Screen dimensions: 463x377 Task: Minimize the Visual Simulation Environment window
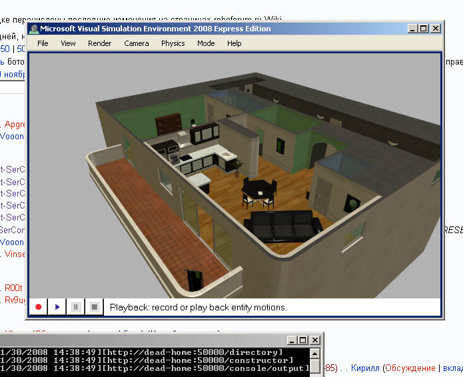coord(412,29)
